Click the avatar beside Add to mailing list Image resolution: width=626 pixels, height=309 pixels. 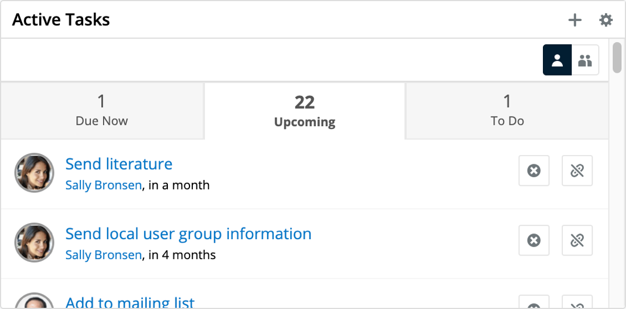(34, 302)
